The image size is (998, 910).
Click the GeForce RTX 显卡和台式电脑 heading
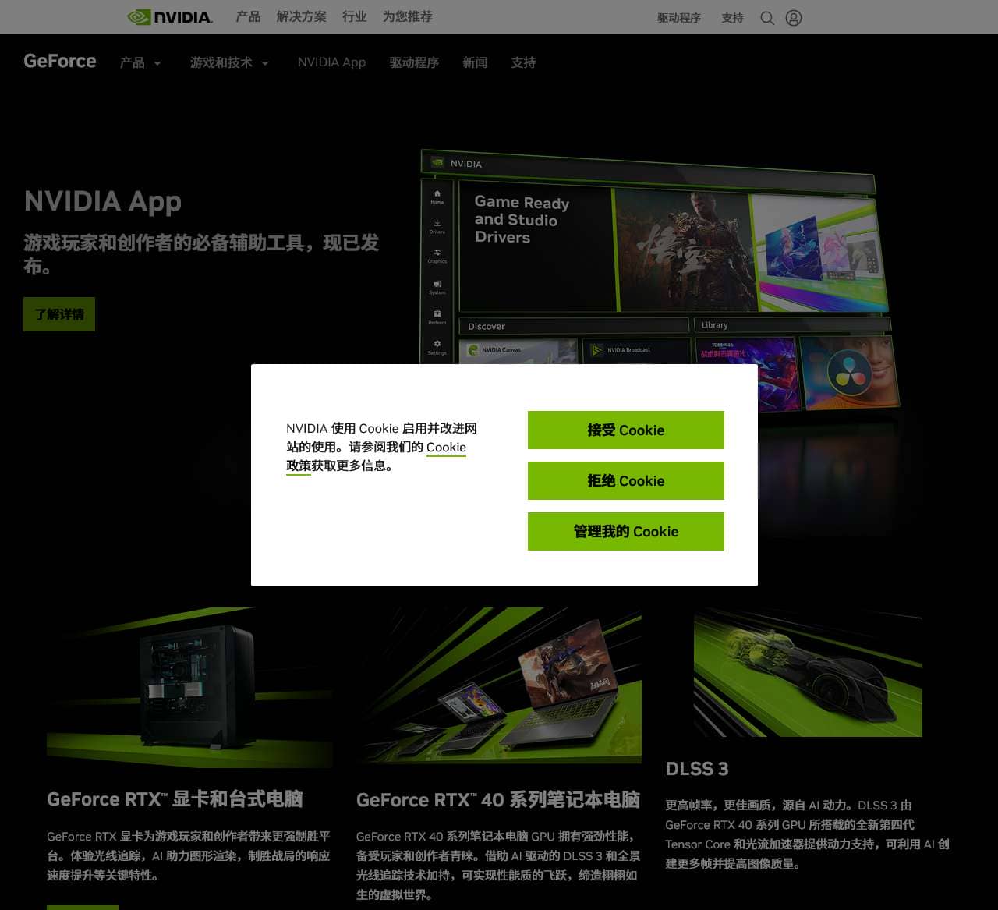pos(175,799)
